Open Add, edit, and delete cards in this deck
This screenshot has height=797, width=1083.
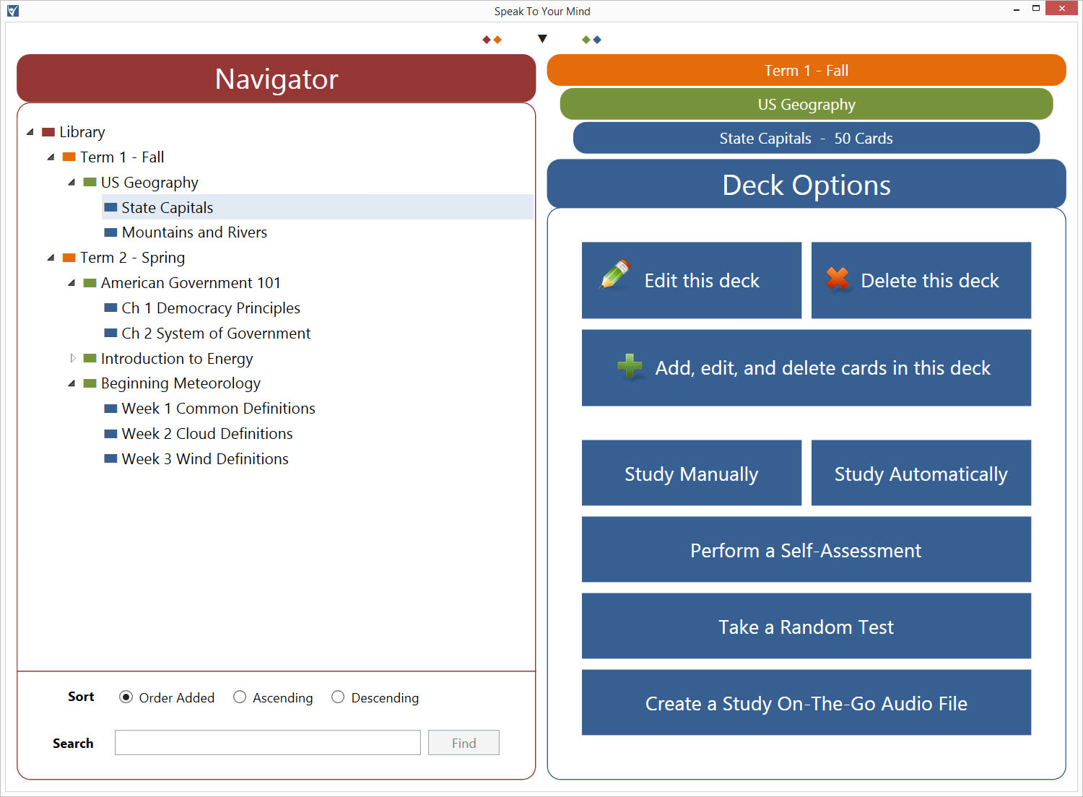coord(806,368)
